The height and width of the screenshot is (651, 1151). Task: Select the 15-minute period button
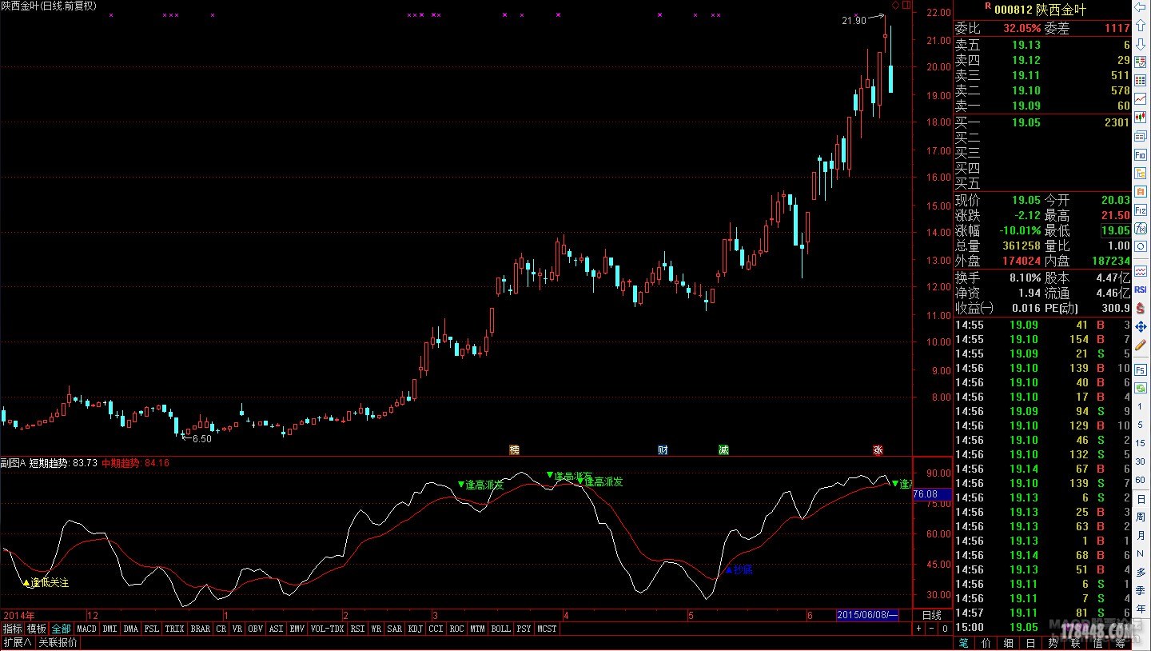click(x=1141, y=443)
